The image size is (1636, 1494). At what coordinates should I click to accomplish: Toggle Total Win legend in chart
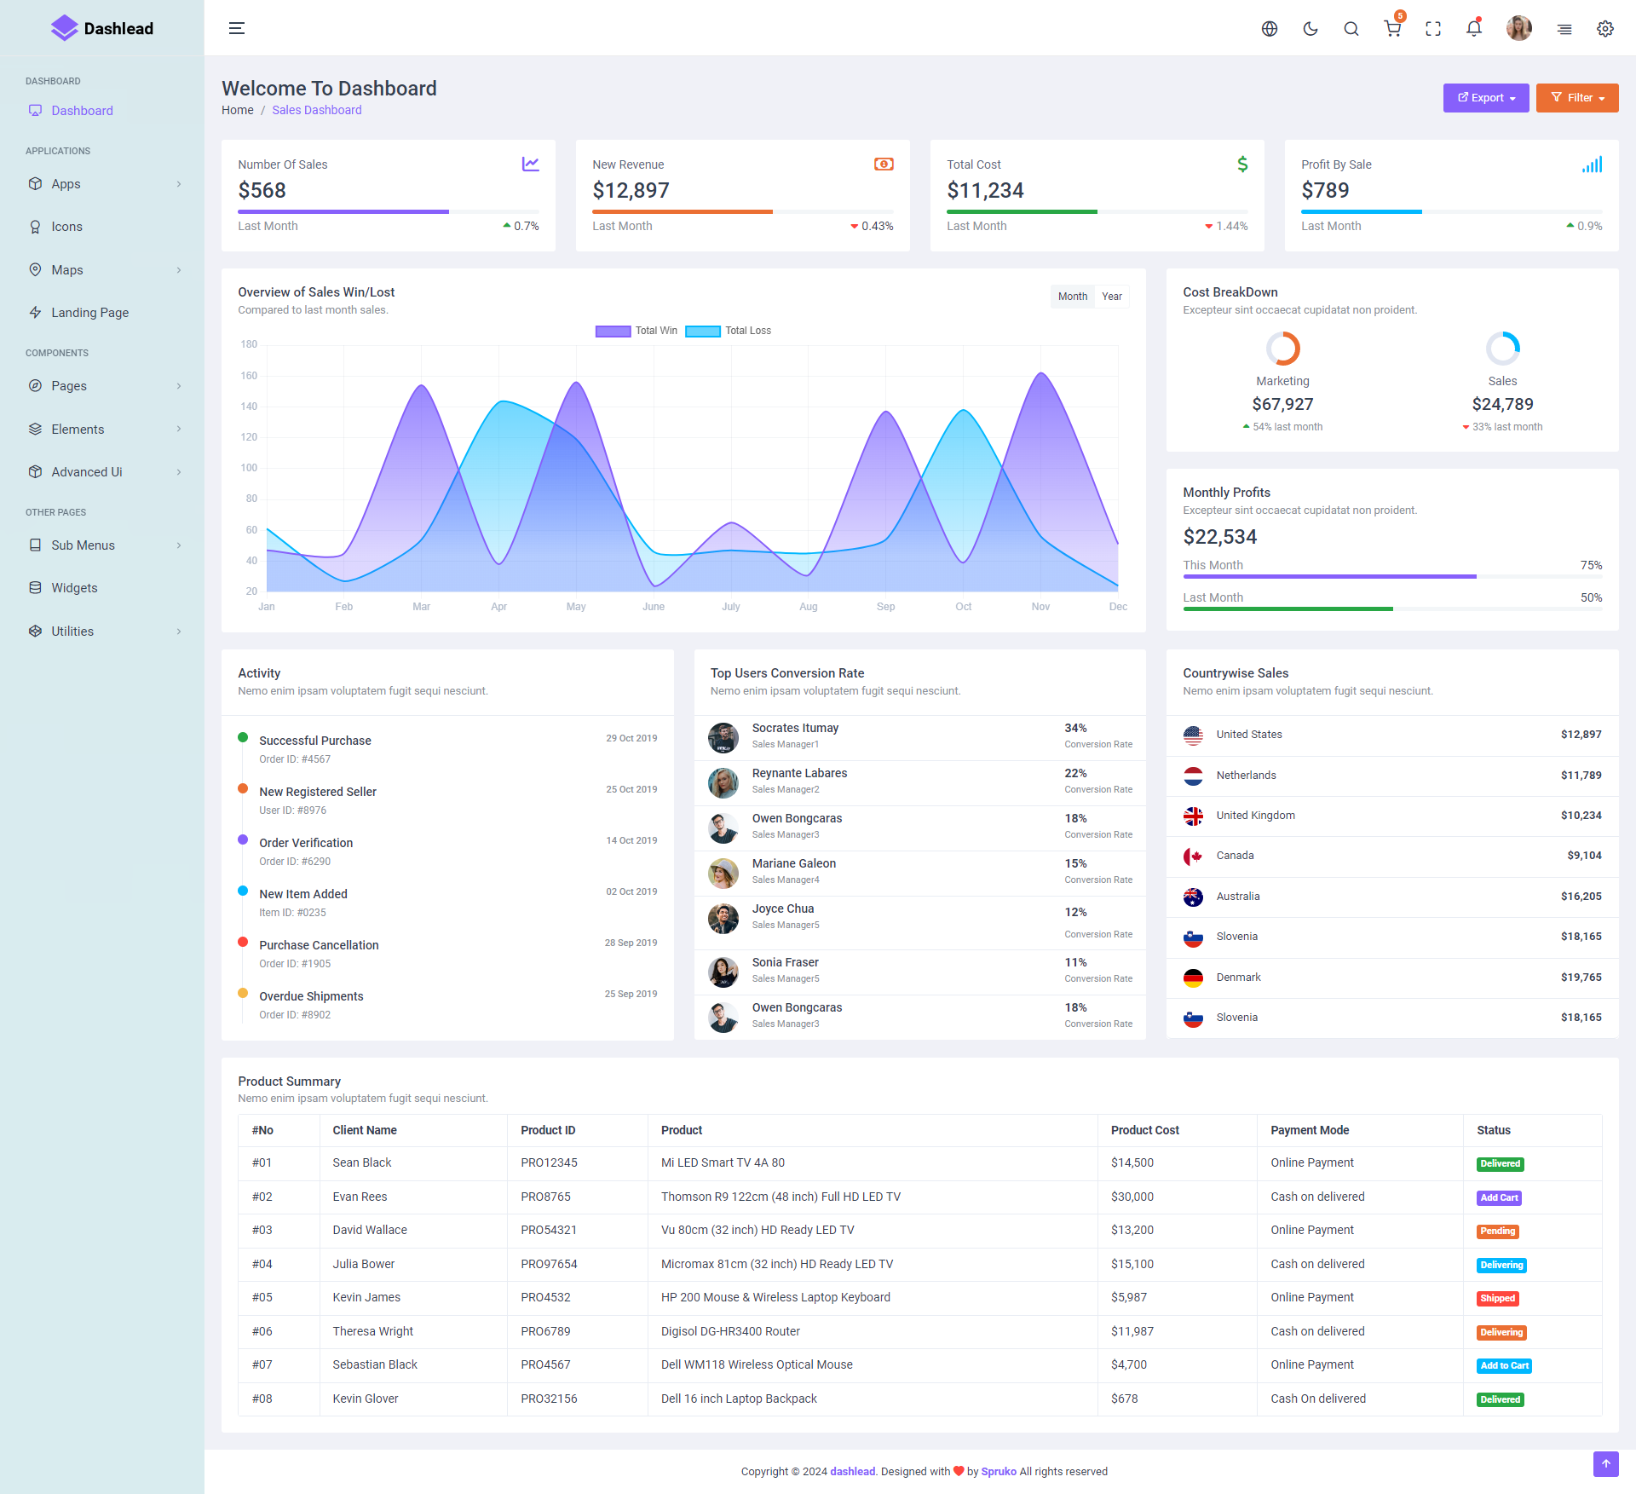637,331
